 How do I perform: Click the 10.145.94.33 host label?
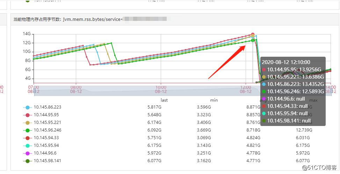pyautogui.click(x=46, y=138)
